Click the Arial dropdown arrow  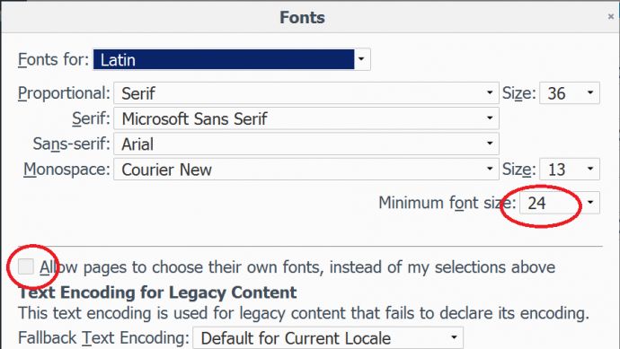pos(490,144)
